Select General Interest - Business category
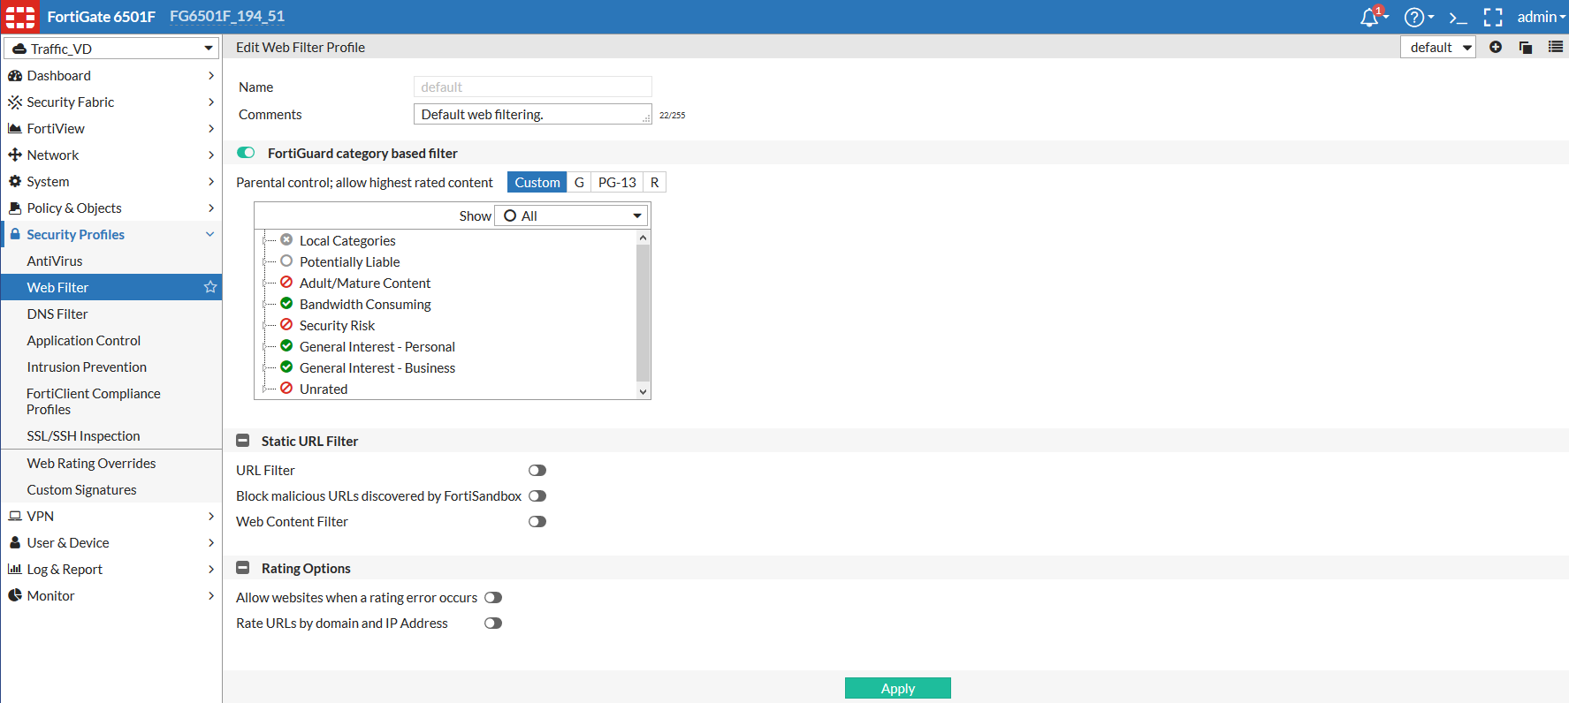 377,367
